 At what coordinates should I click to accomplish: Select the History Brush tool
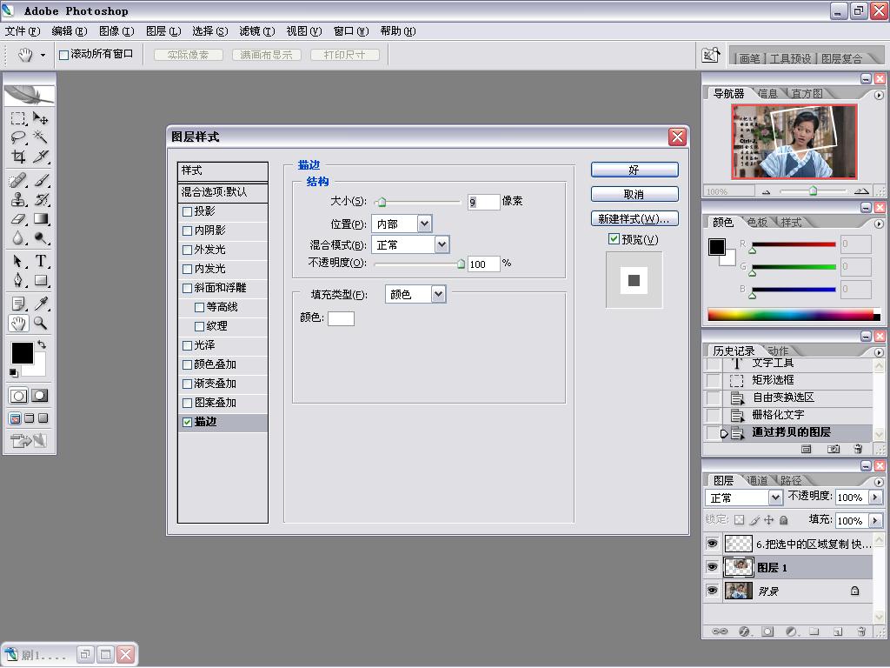pos(40,199)
